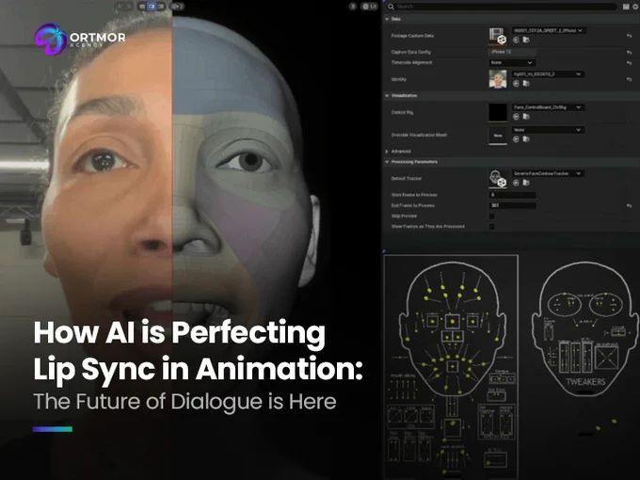Image resolution: width=640 pixels, height=480 pixels.
Task: Collapse the Visualization section
Action: pyautogui.click(x=387, y=95)
